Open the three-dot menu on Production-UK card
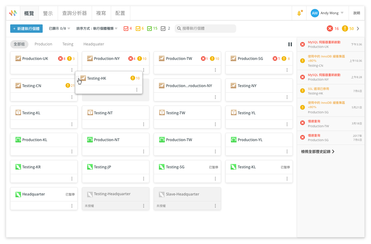Viewport: 371px width, 244px height. click(72, 70)
